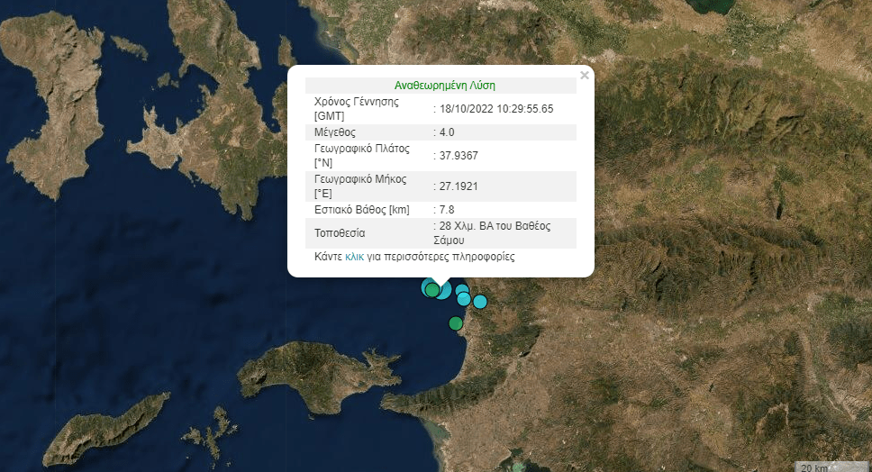Click the Αναθεωρημένη Λύση popup header
This screenshot has height=472, width=872.
tap(445, 86)
